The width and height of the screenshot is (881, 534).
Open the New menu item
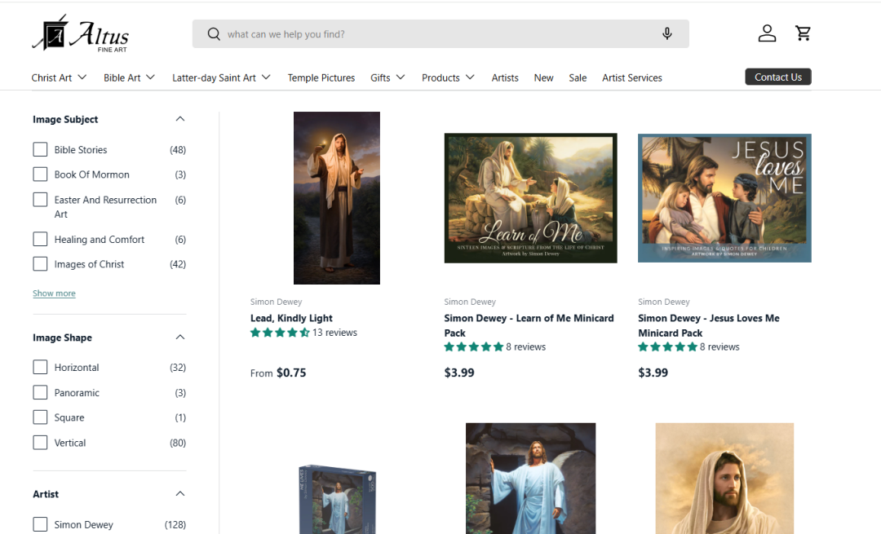(x=543, y=77)
